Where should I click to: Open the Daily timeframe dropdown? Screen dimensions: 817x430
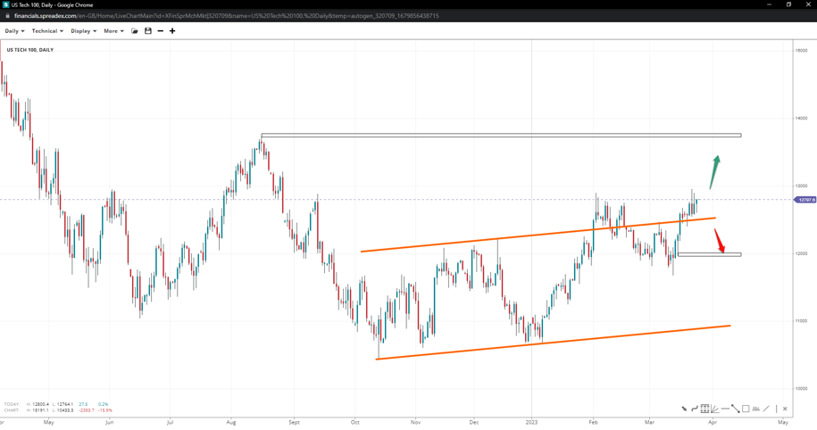pos(14,31)
